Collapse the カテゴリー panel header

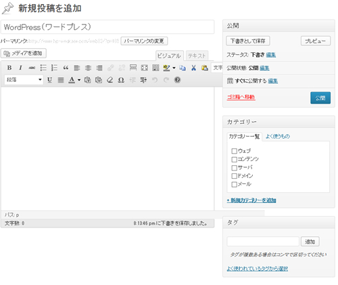pyautogui.click(x=279, y=122)
